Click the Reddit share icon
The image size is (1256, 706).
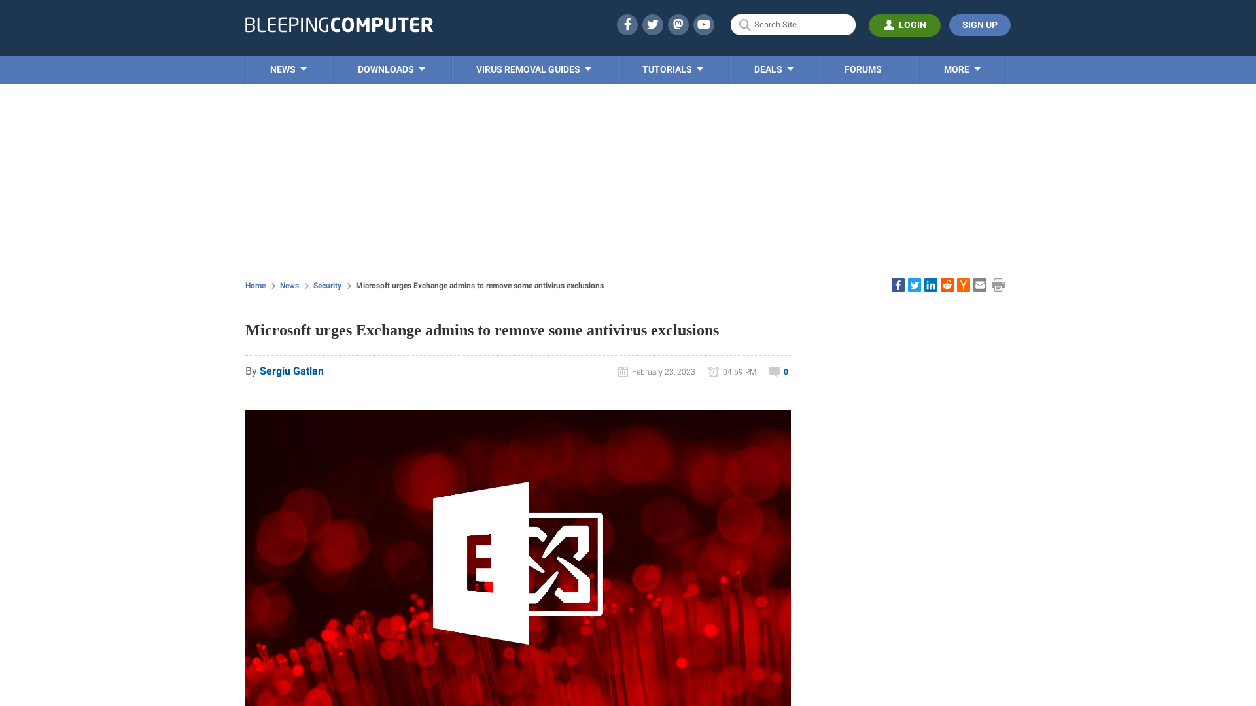tap(947, 285)
